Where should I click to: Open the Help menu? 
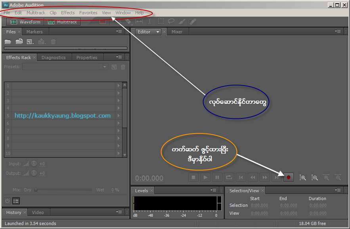point(139,13)
